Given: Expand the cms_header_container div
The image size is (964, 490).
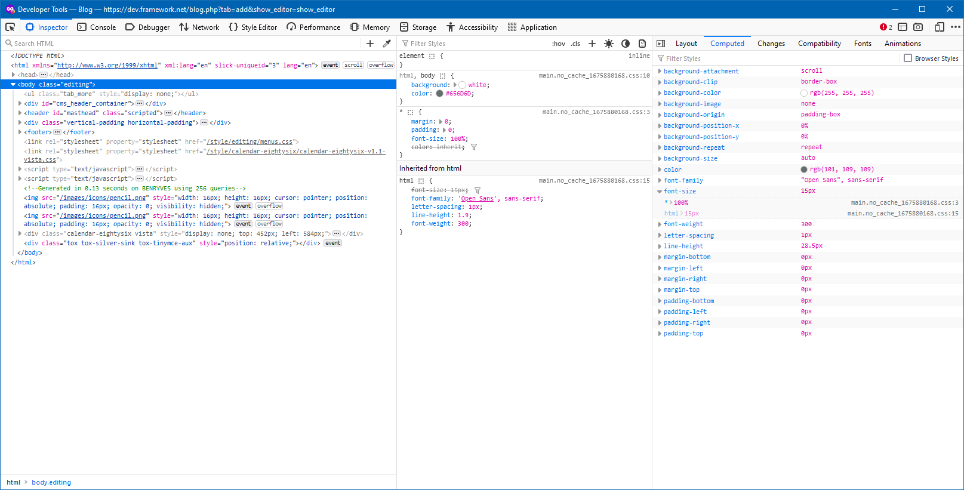Looking at the screenshot, I should (x=20, y=104).
